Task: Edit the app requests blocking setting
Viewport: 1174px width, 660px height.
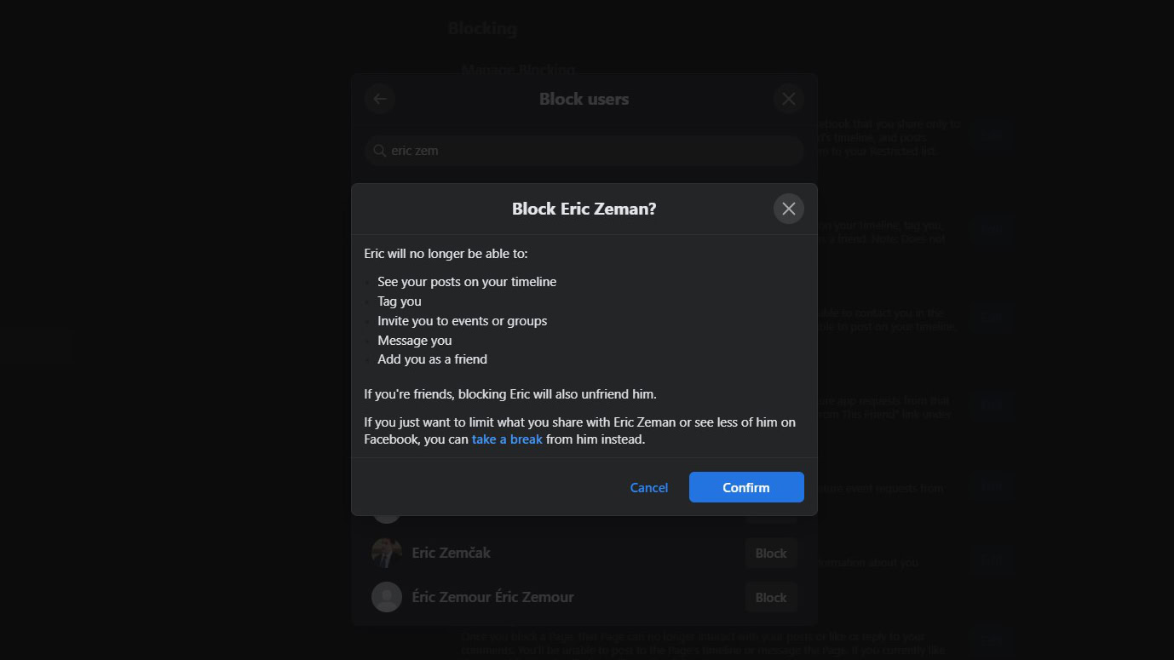Action: [989, 406]
